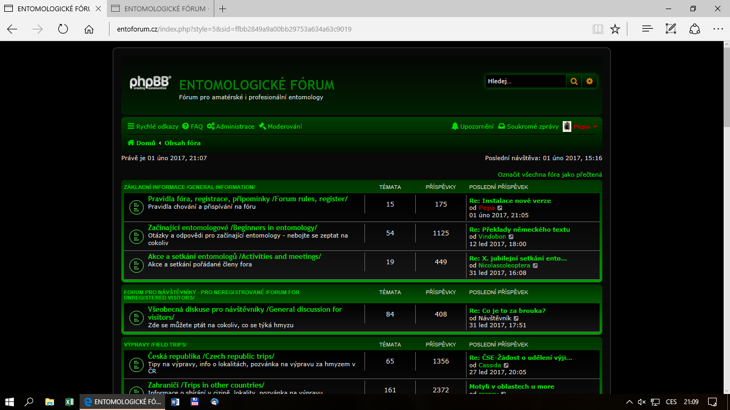Click the phpBB logo
This screenshot has height=410, width=730.
click(x=150, y=83)
